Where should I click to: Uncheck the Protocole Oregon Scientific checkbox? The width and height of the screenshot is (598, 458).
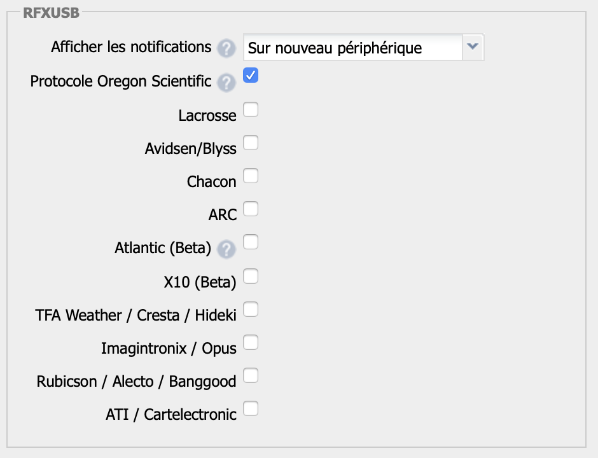point(251,75)
